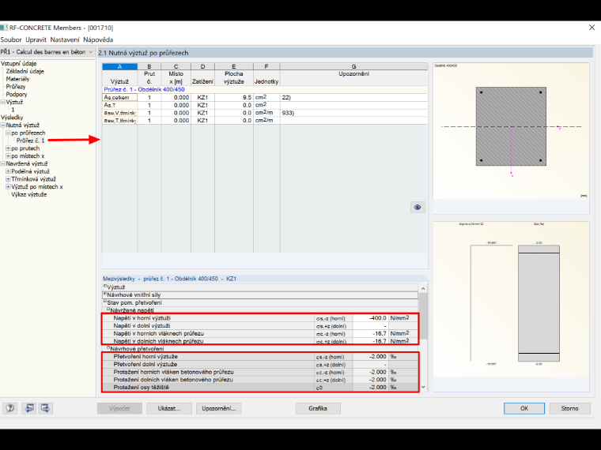
Task: Select the As,celkem cell in the table
Action: coord(119,97)
